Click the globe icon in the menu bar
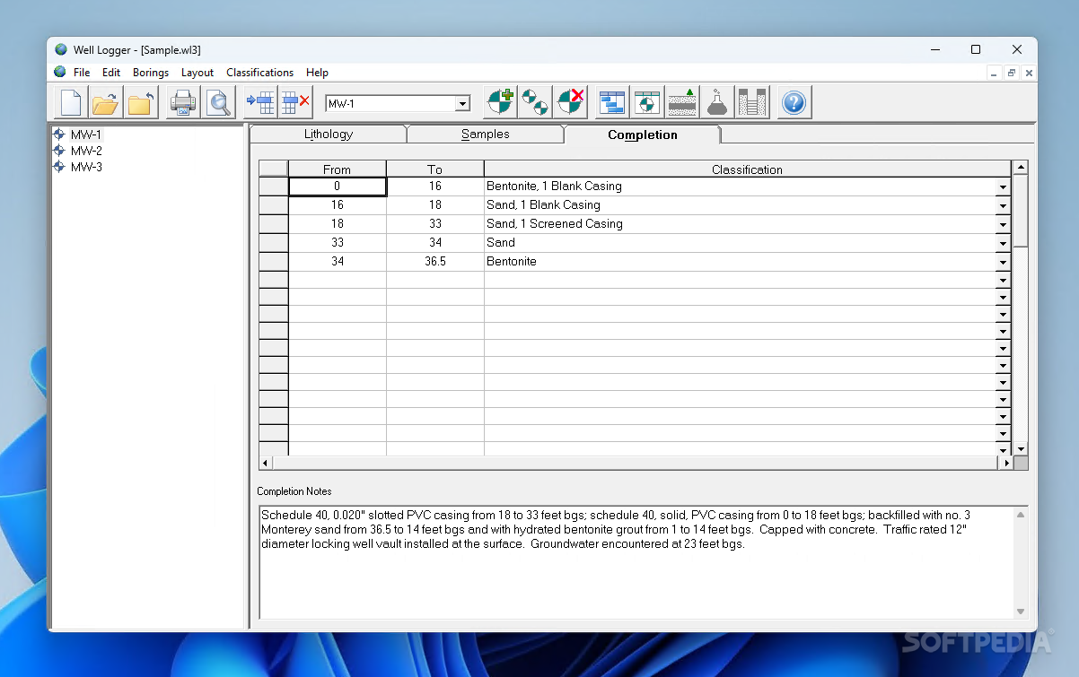The image size is (1079, 677). [x=60, y=73]
